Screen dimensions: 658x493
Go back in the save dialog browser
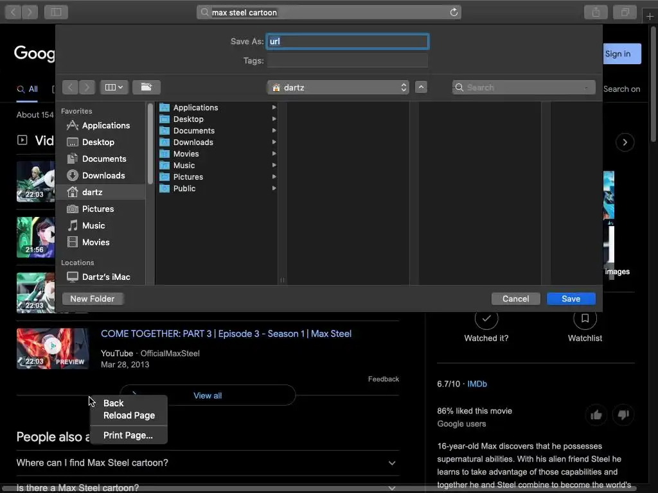[x=70, y=87]
